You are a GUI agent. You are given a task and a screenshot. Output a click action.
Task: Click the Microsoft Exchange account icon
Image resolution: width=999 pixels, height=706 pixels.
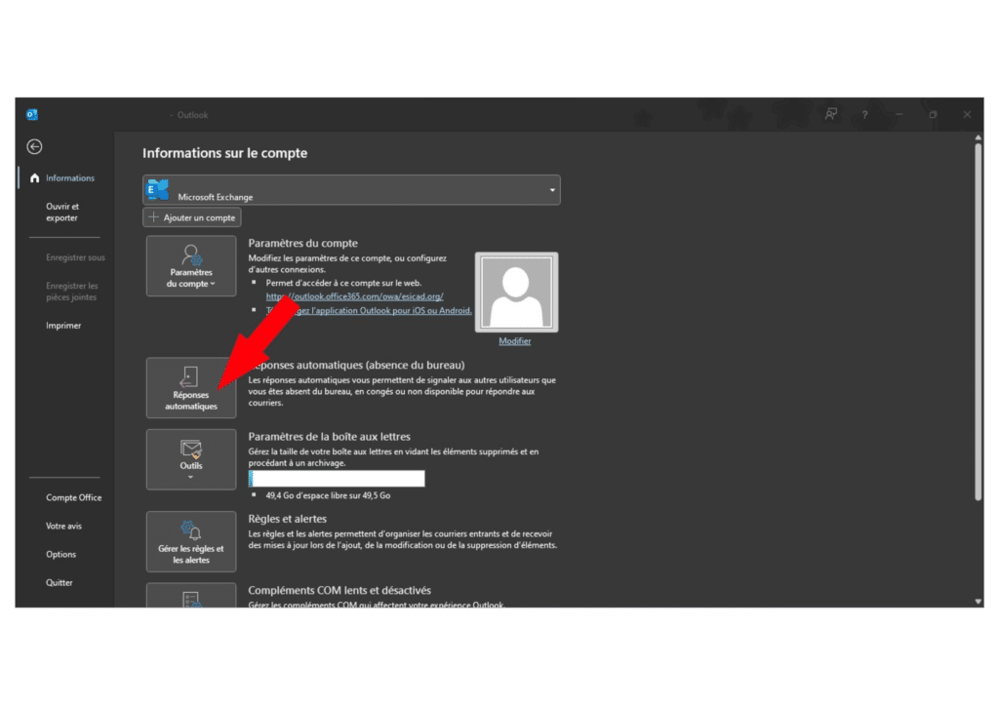click(x=158, y=190)
